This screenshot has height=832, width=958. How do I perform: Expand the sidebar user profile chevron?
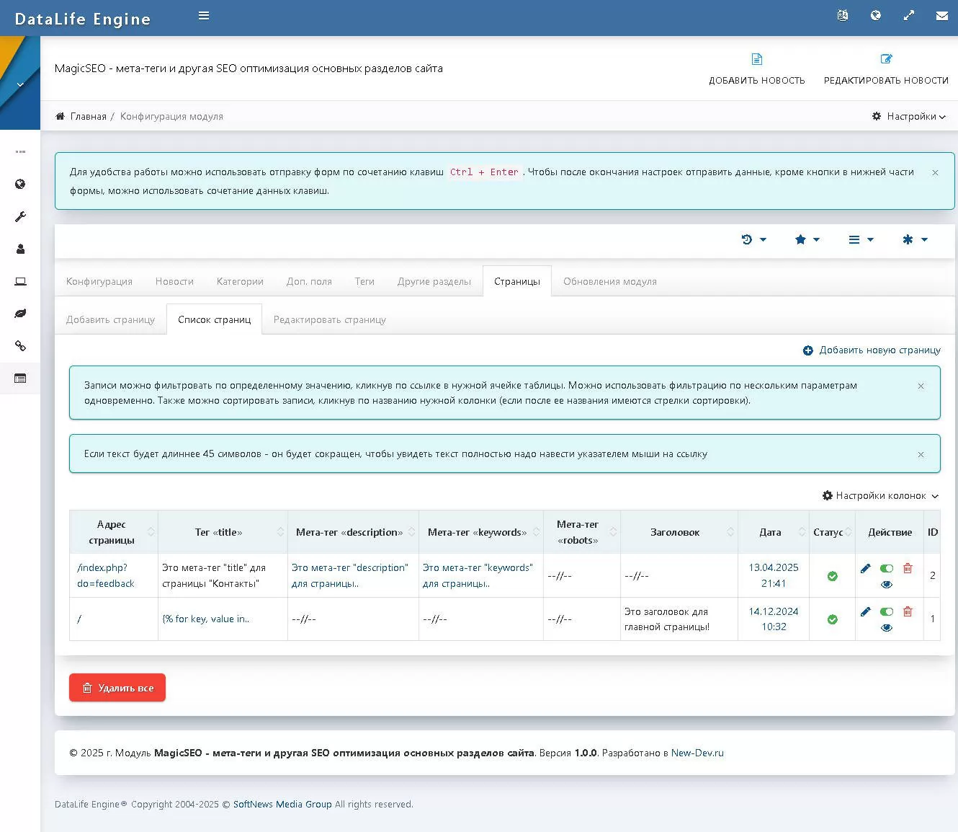click(20, 84)
